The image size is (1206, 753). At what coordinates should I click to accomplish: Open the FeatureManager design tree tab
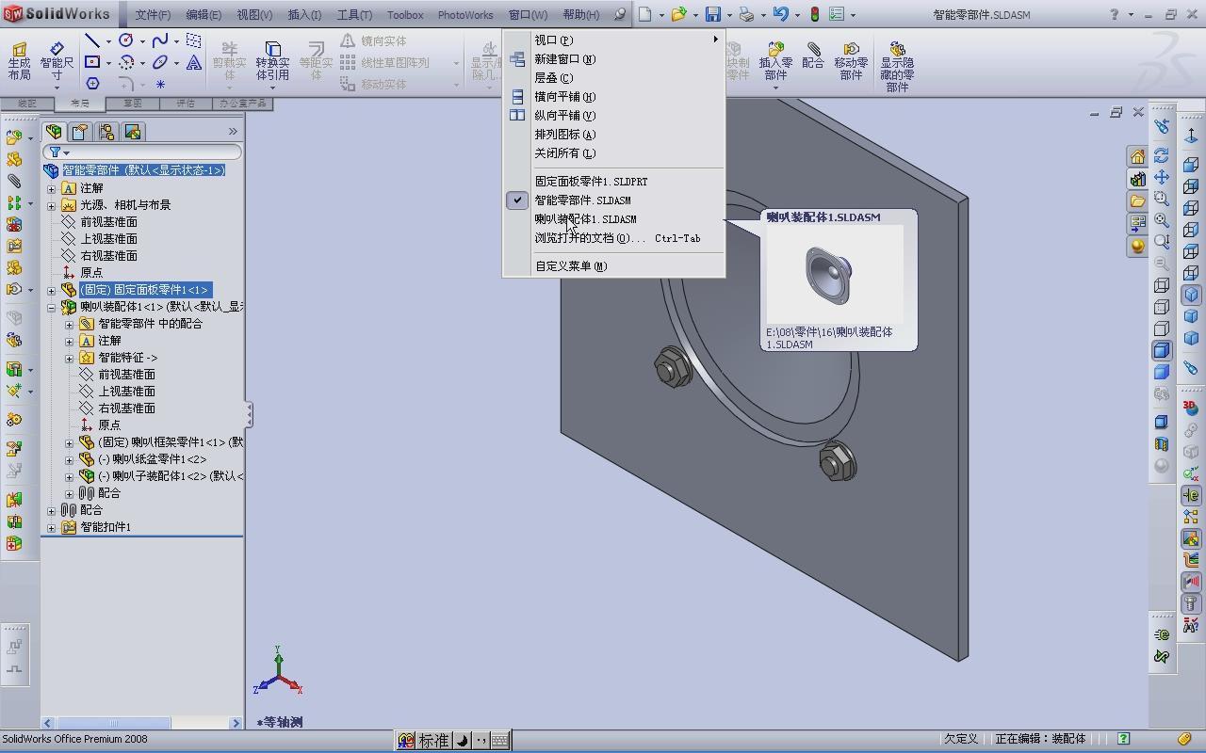click(54, 132)
